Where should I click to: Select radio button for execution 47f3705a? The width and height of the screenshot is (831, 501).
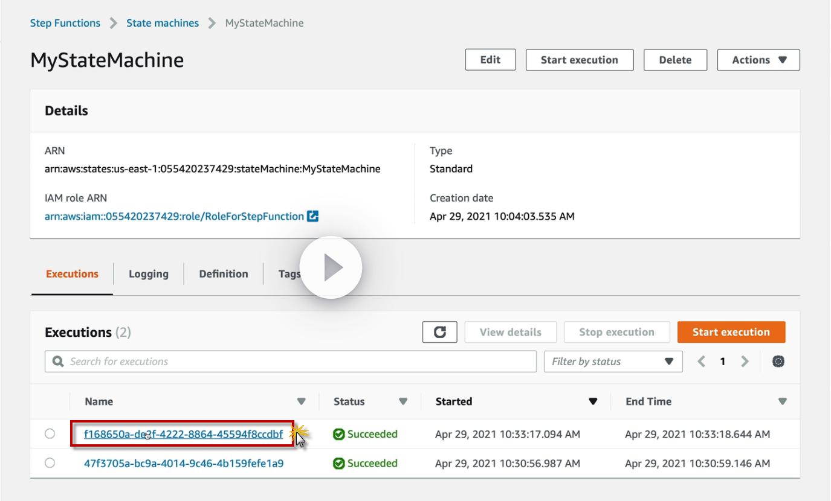[50, 463]
